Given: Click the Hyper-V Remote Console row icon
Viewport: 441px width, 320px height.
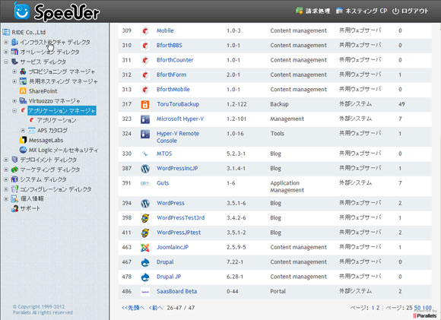Looking at the screenshot, I should coord(144,134).
